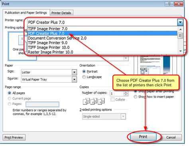The width and height of the screenshot is (189, 146).
Task: Close the Print dialog
Action: (179, 4)
